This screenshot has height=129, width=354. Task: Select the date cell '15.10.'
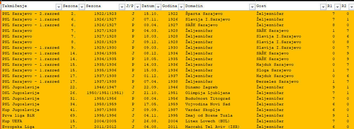(151, 14)
